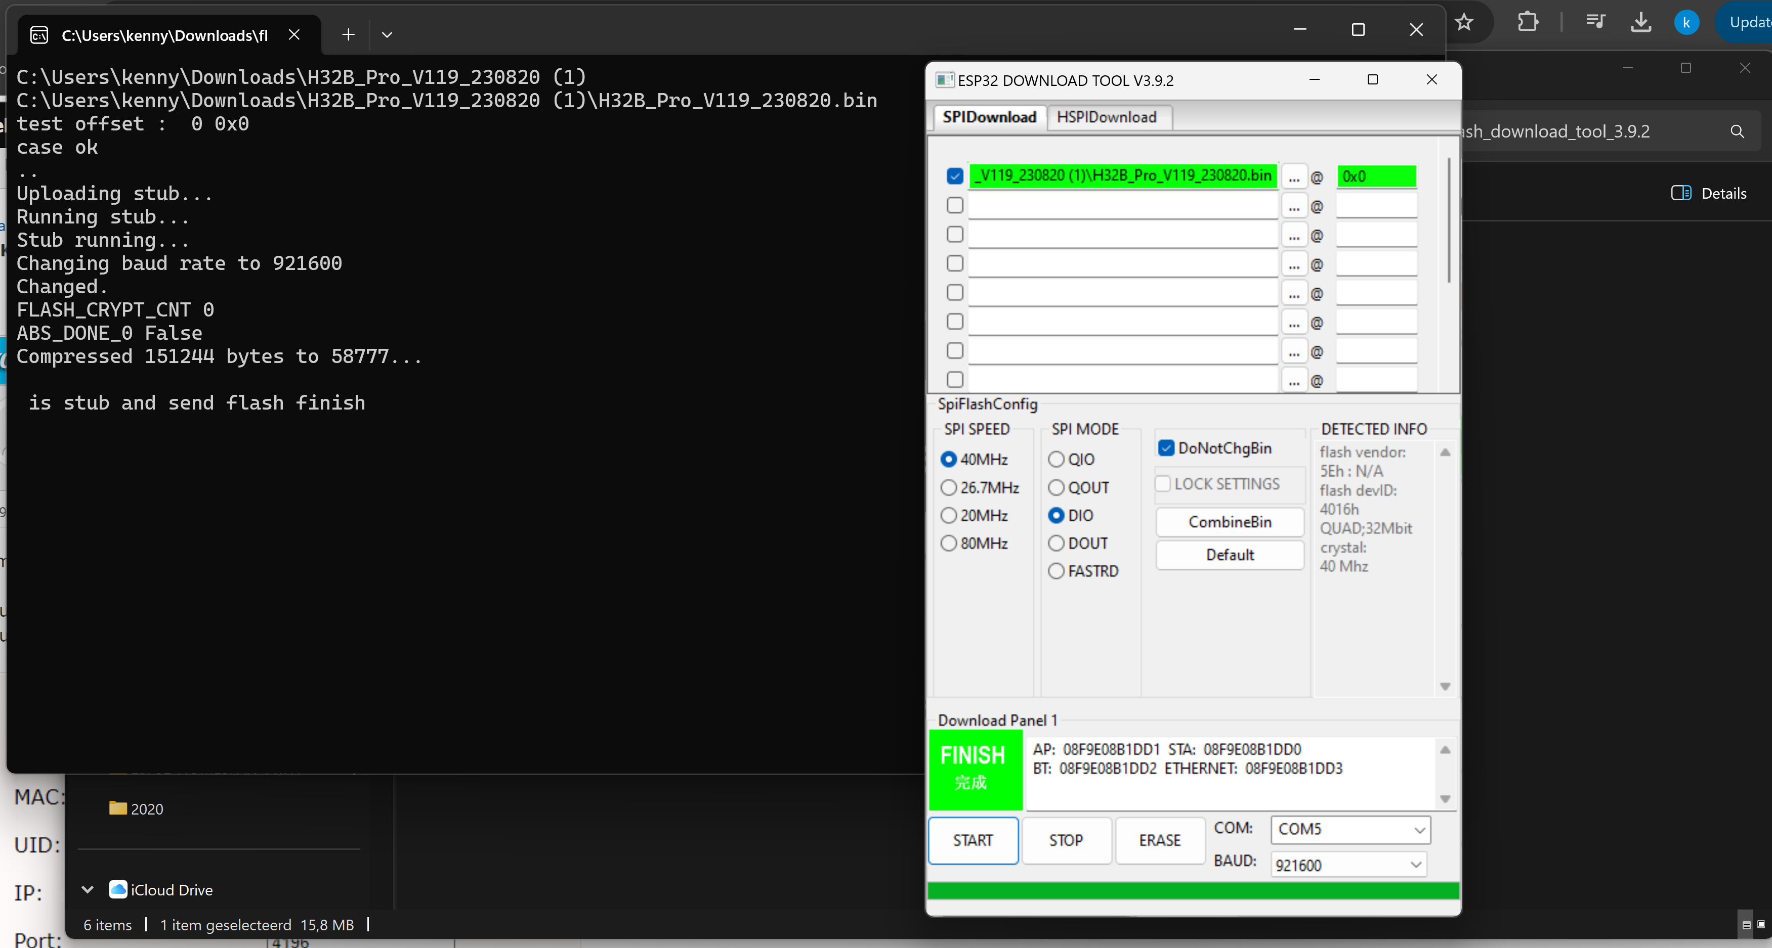Open terminal tab dropdown chevron
The height and width of the screenshot is (948, 1772).
coord(387,34)
